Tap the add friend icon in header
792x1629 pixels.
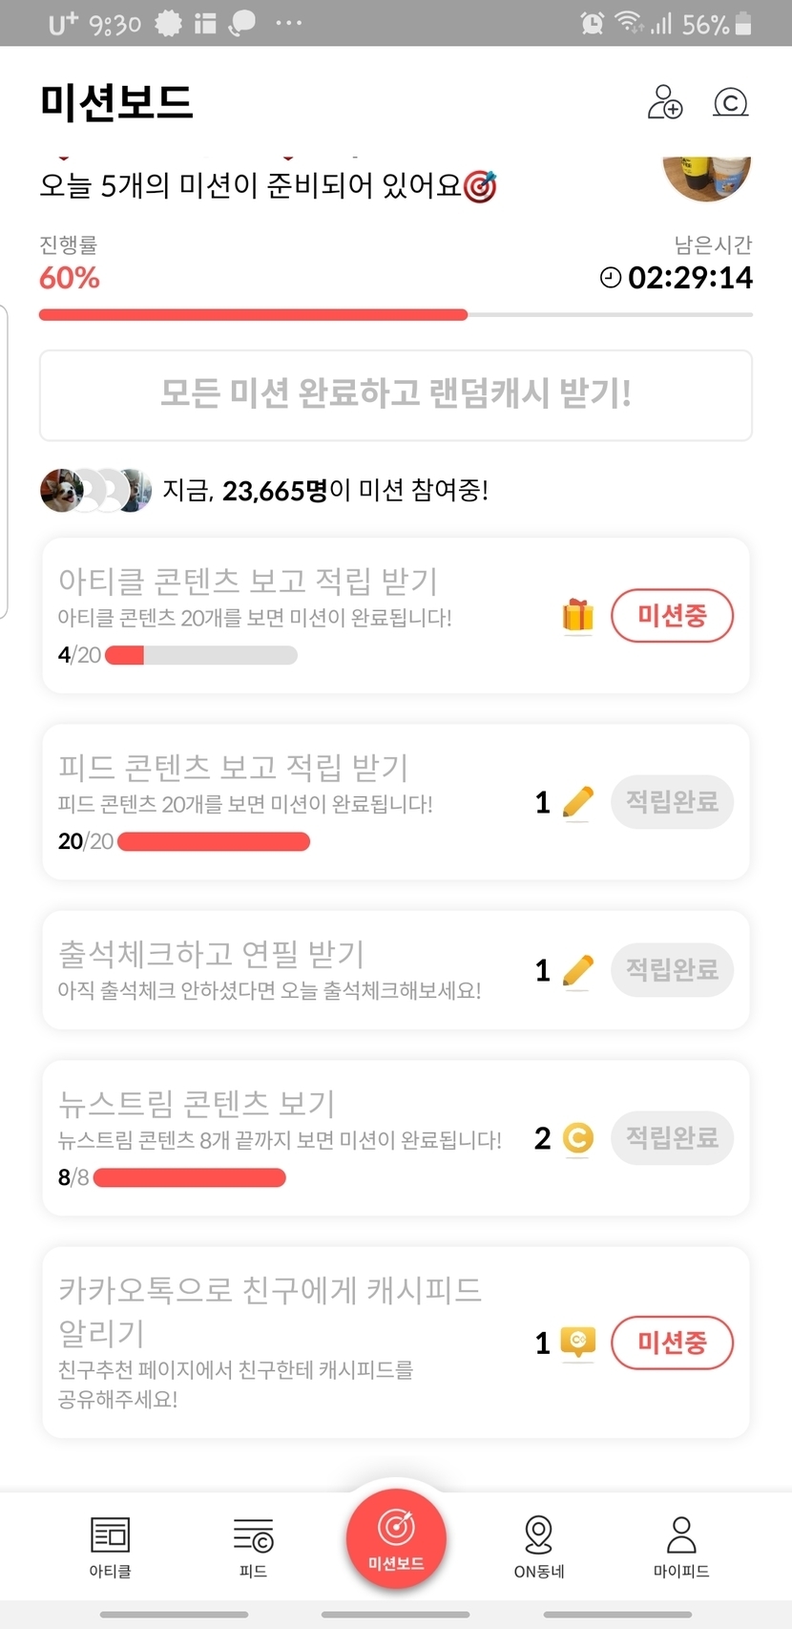point(665,102)
